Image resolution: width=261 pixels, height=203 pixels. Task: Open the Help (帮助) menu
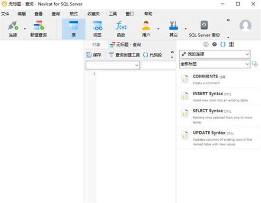pyautogui.click(x=148, y=14)
